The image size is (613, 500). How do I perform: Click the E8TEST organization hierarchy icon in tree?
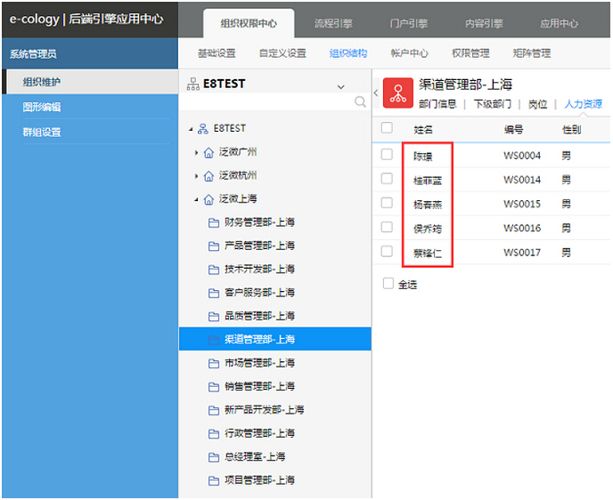tap(204, 129)
